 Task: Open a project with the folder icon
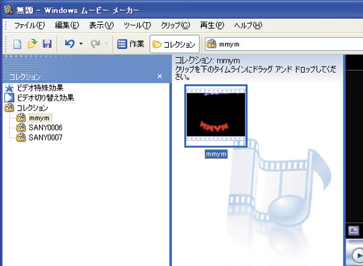[x=32, y=44]
